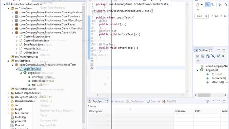Select the DriverExecutable folder icon
This screenshot has width=229, height=129.
12,101
